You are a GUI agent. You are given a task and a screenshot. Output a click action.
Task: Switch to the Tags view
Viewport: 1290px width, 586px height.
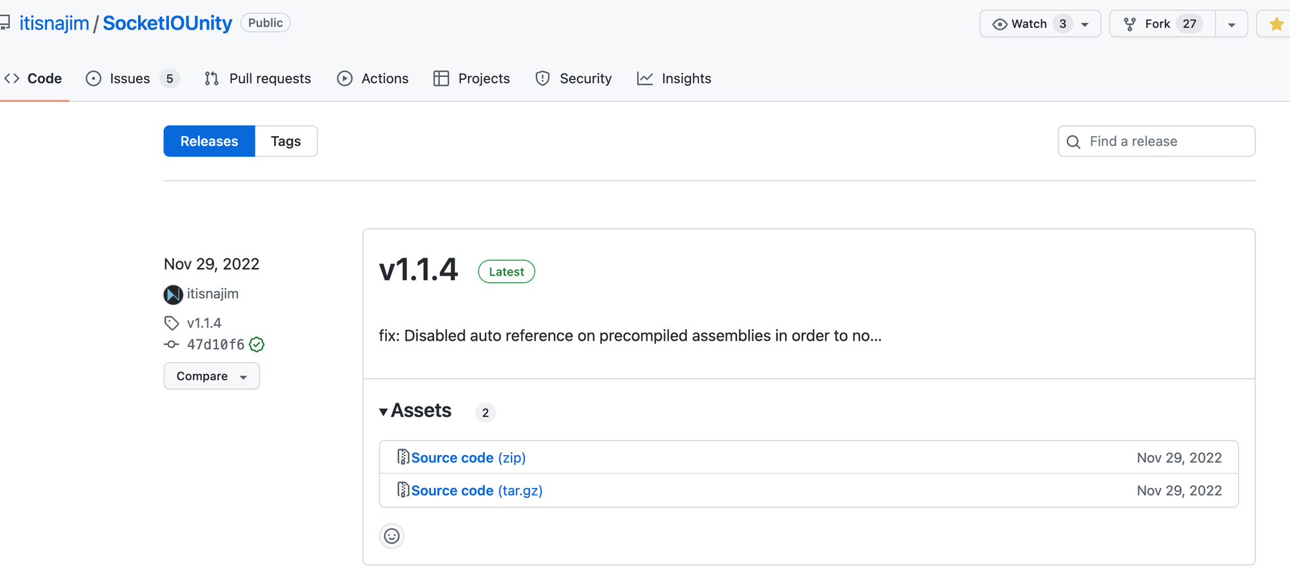click(286, 141)
